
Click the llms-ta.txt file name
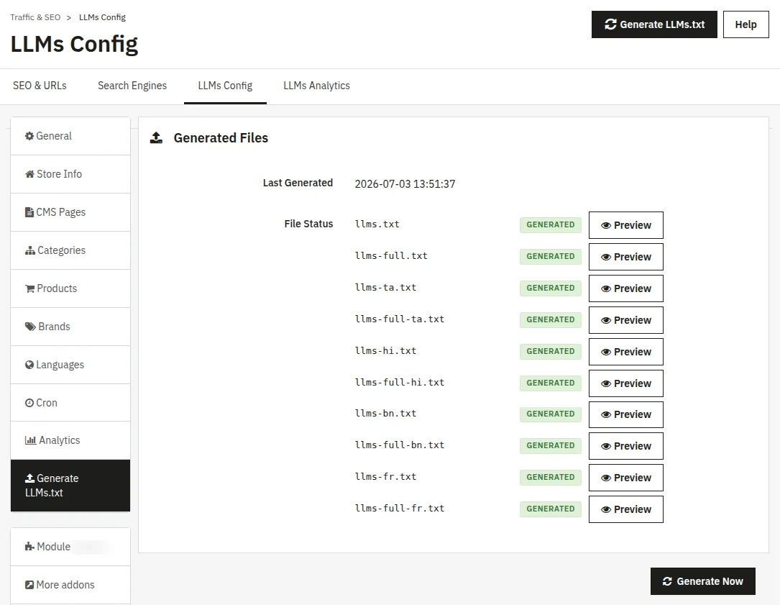coord(385,287)
